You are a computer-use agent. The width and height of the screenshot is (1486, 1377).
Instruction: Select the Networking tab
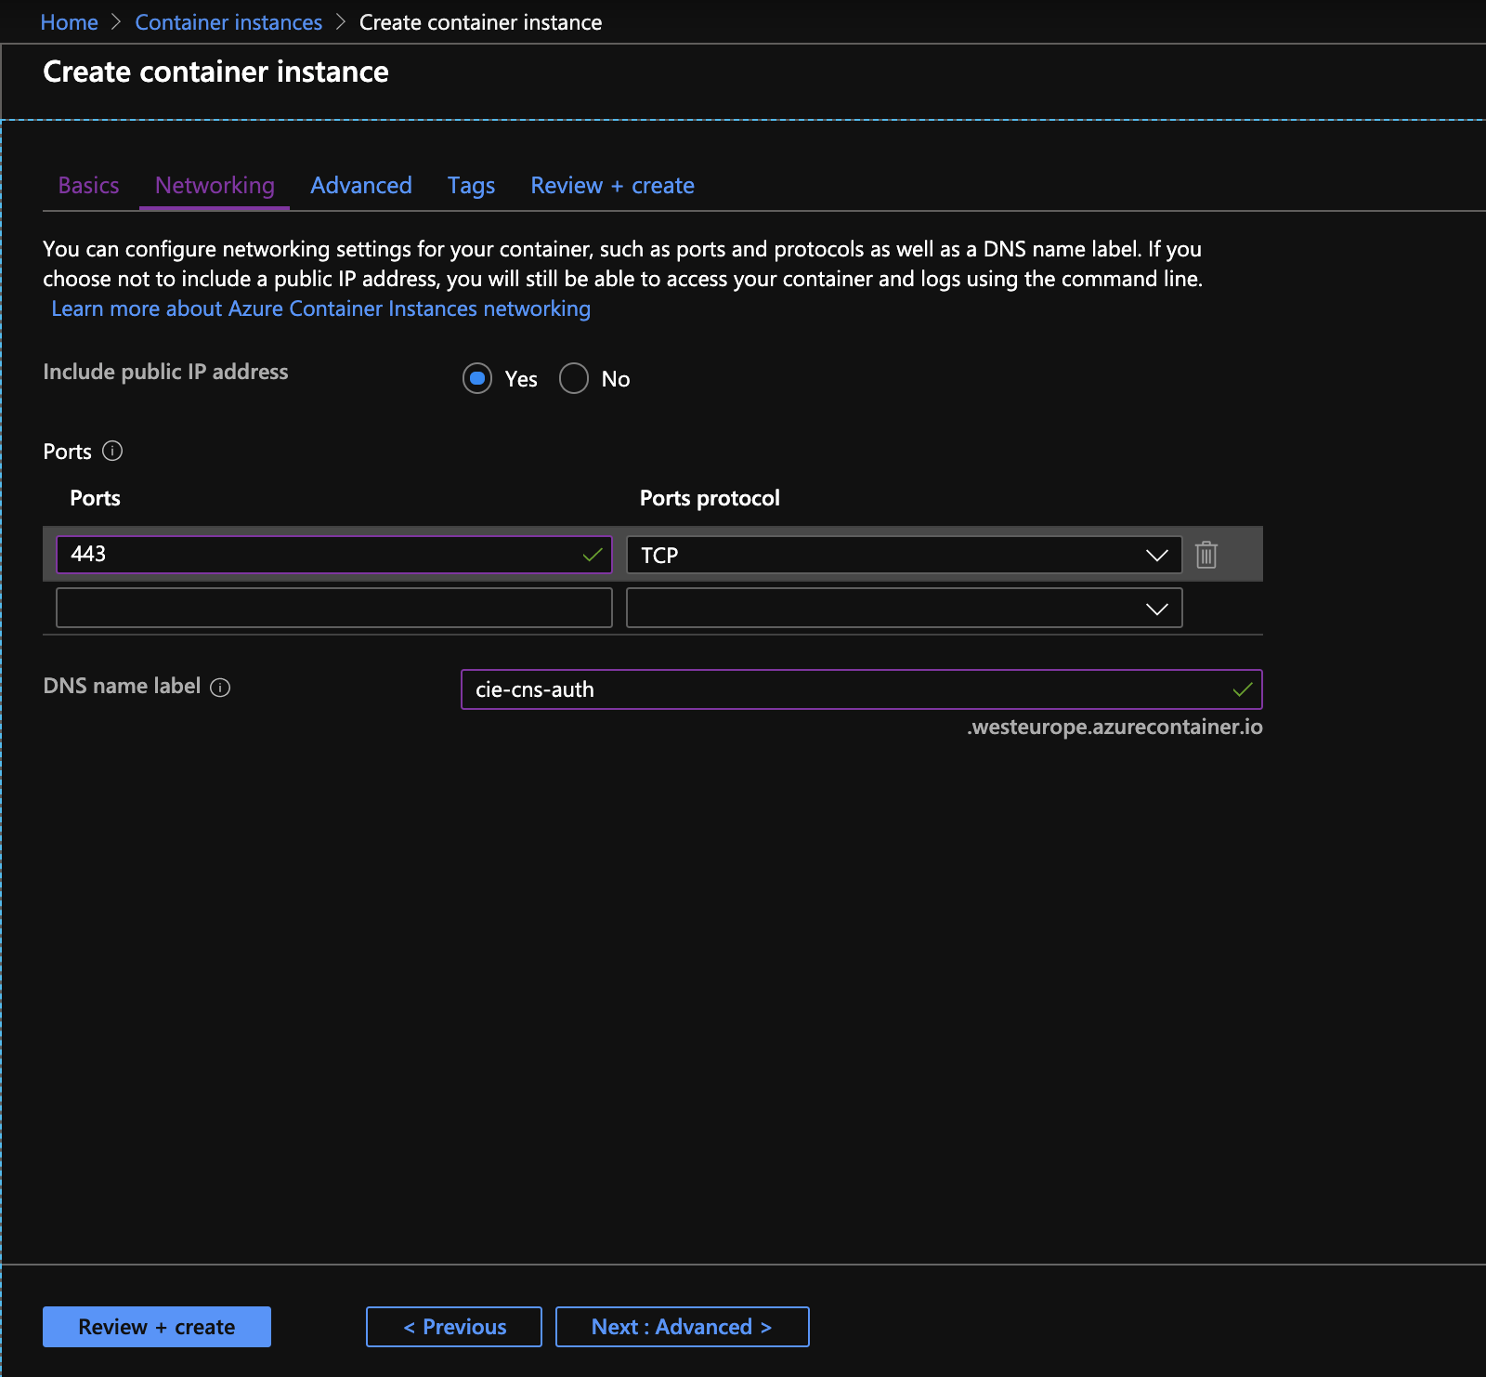pyautogui.click(x=215, y=185)
